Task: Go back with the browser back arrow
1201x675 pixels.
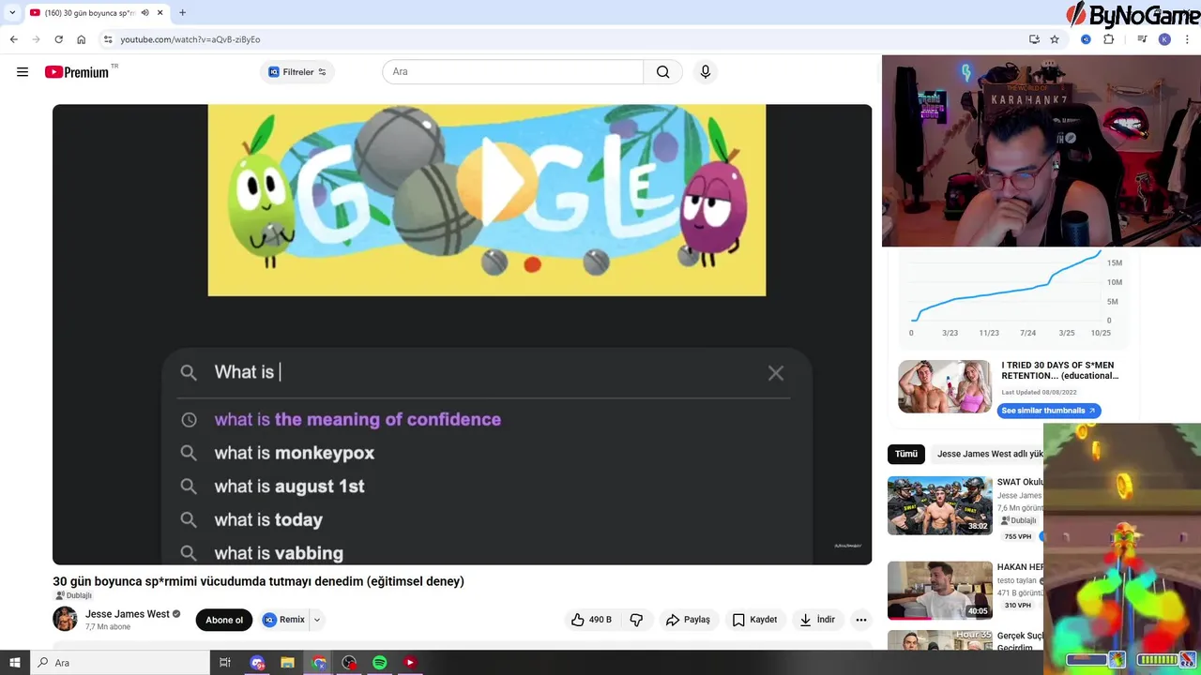Action: (x=13, y=39)
